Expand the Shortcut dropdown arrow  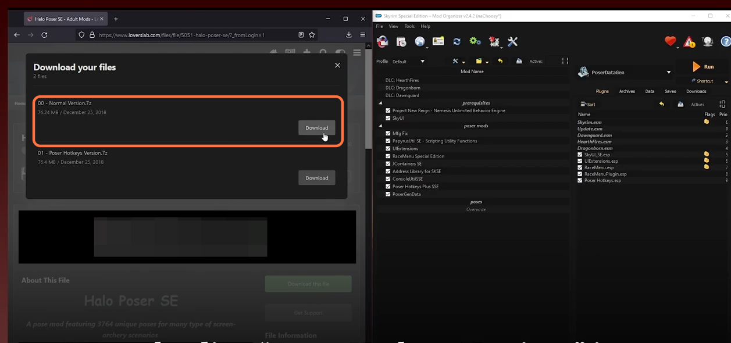[726, 82]
